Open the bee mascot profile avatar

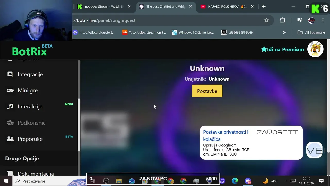[x=315, y=49]
